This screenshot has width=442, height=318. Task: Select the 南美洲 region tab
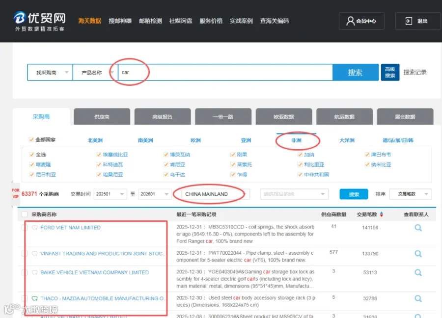pyautogui.click(x=145, y=140)
